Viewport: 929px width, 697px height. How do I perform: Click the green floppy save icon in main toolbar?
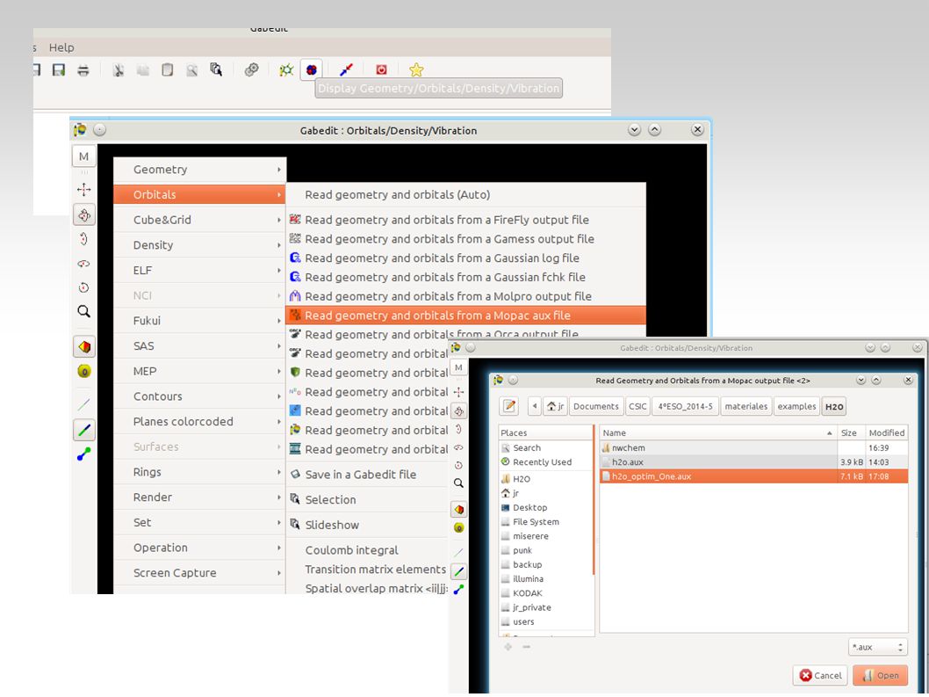(59, 70)
